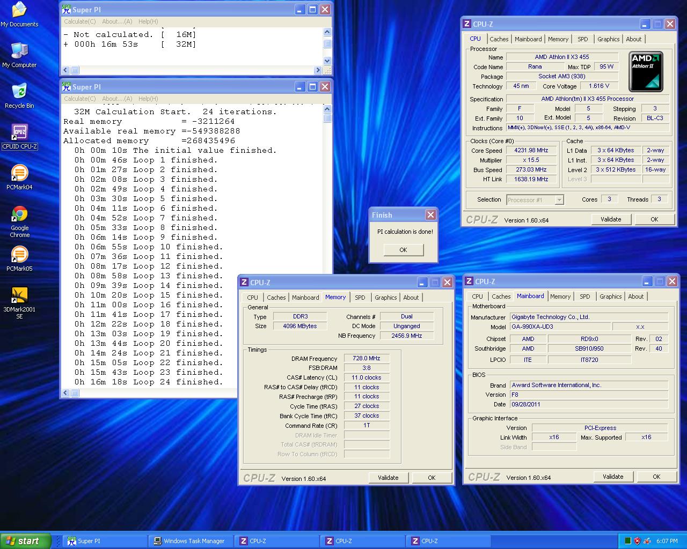The height and width of the screenshot is (549, 687).
Task: Open the Help(H) menu in lower Super PI
Action: point(148,99)
